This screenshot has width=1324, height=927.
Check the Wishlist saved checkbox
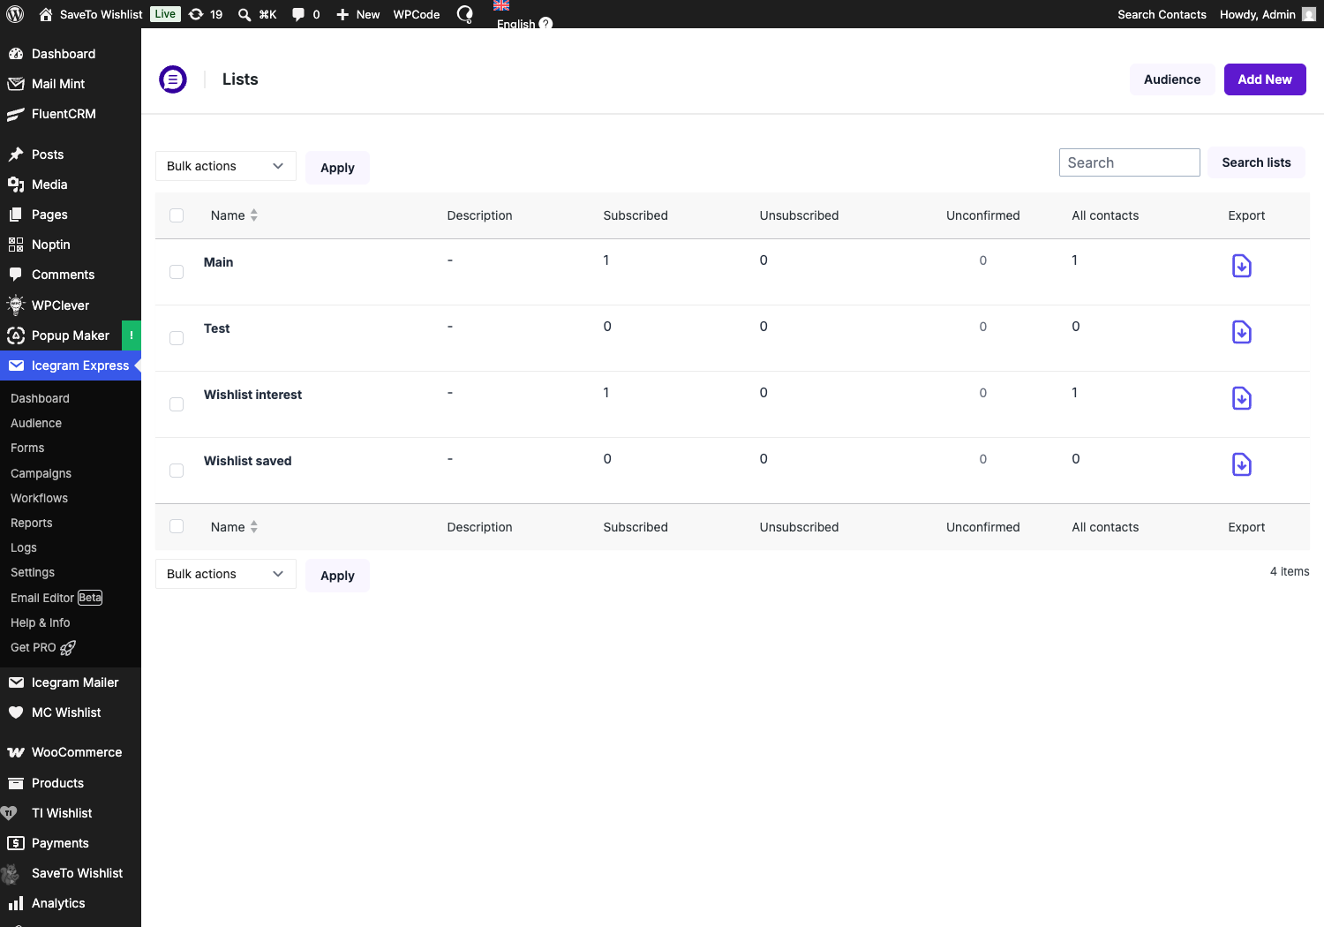tap(177, 471)
